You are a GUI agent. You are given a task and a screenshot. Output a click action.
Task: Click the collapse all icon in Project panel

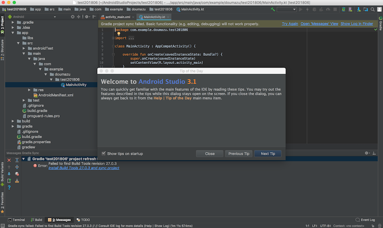pyautogui.click(x=79, y=17)
